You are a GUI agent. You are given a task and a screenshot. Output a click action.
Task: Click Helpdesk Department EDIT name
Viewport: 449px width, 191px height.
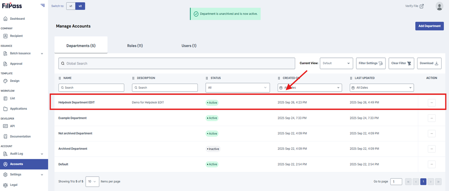point(76,102)
